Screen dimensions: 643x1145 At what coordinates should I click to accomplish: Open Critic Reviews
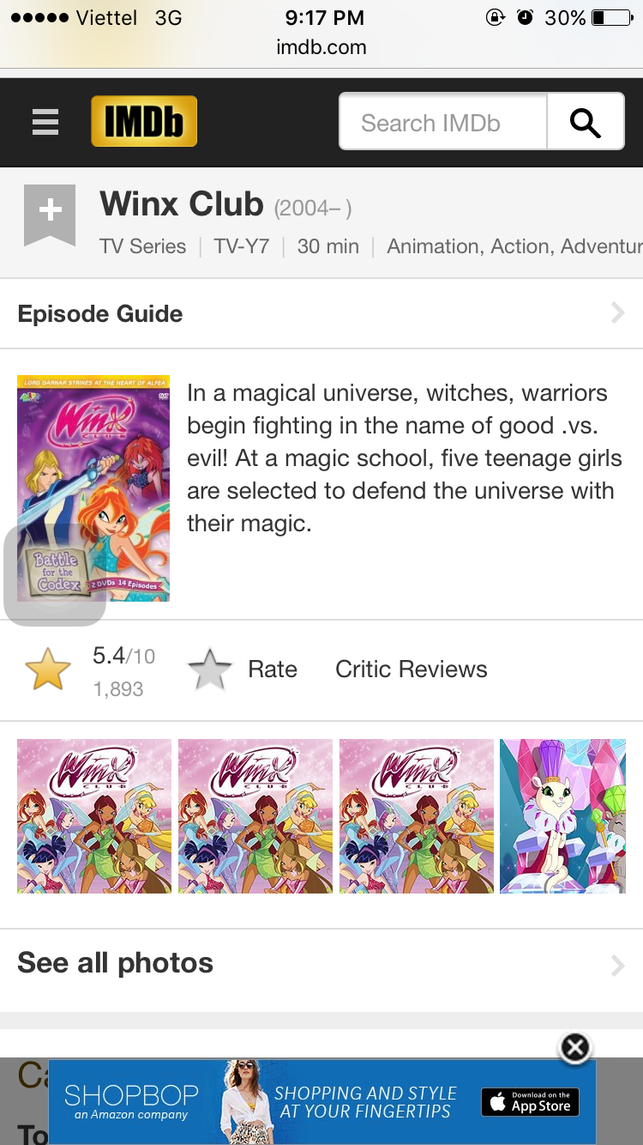click(x=412, y=669)
